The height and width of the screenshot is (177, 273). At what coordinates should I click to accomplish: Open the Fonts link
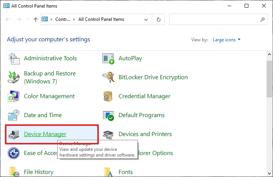(126, 172)
